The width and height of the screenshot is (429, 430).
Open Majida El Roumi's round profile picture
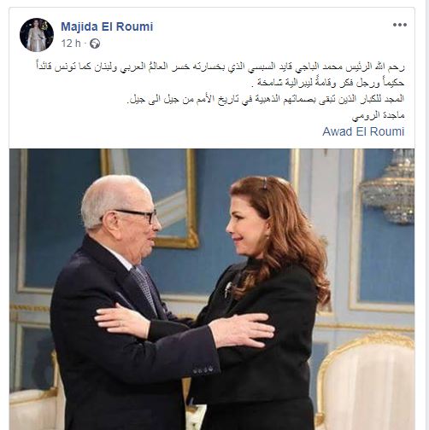tap(37, 35)
